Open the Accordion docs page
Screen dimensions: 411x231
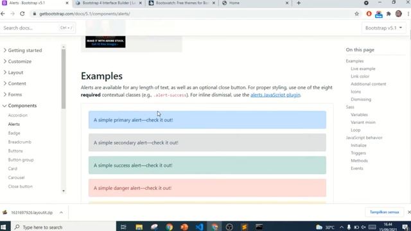pos(17,116)
